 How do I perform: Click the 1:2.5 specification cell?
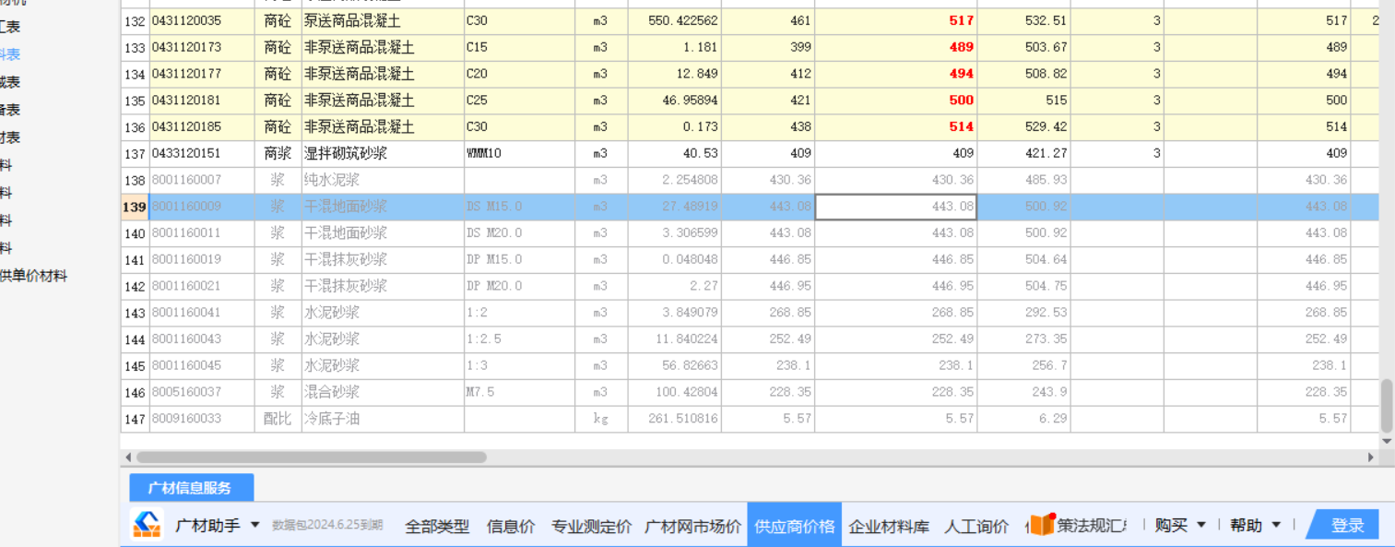pyautogui.click(x=519, y=339)
